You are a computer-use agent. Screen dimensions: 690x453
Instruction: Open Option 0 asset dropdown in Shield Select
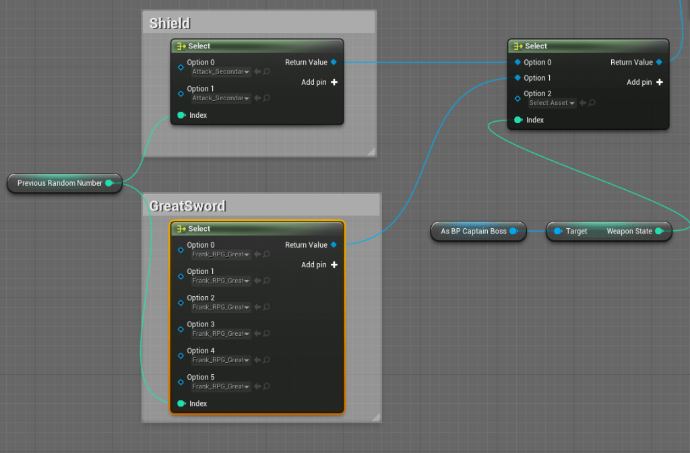point(220,72)
